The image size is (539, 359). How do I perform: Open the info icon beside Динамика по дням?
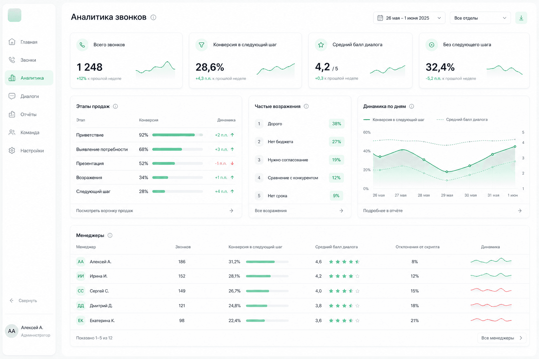412,106
